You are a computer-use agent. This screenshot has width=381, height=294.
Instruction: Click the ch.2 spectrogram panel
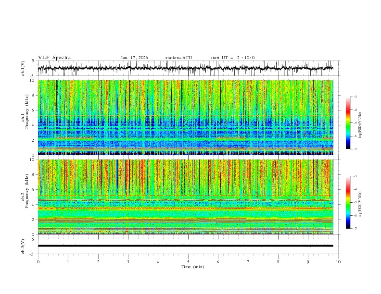(185, 197)
